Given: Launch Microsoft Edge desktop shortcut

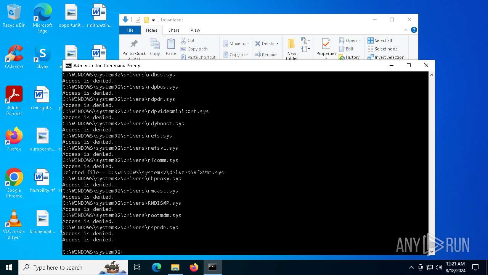Looking at the screenshot, I should click(42, 18).
